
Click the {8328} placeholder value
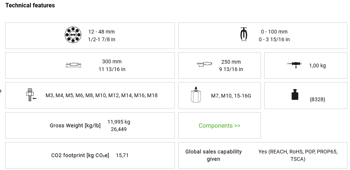pos(317,99)
